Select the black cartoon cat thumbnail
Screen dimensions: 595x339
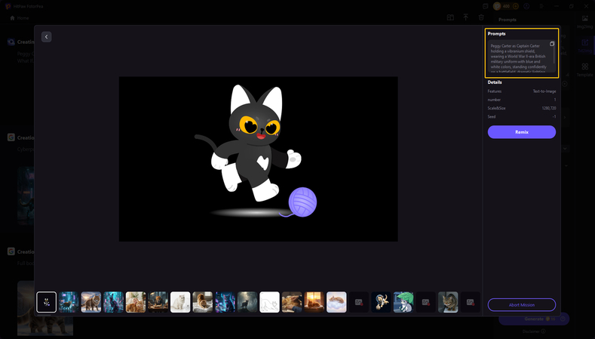tap(46, 302)
